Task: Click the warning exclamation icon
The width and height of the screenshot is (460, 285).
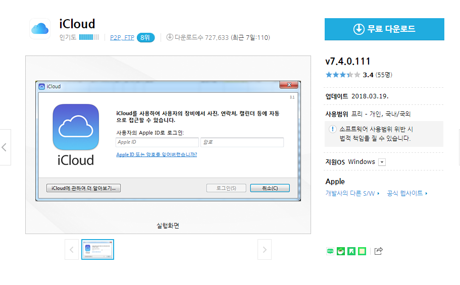Action: tap(332, 129)
